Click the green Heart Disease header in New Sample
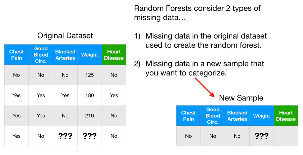Screen dimensions: 303x155 (x=286, y=116)
